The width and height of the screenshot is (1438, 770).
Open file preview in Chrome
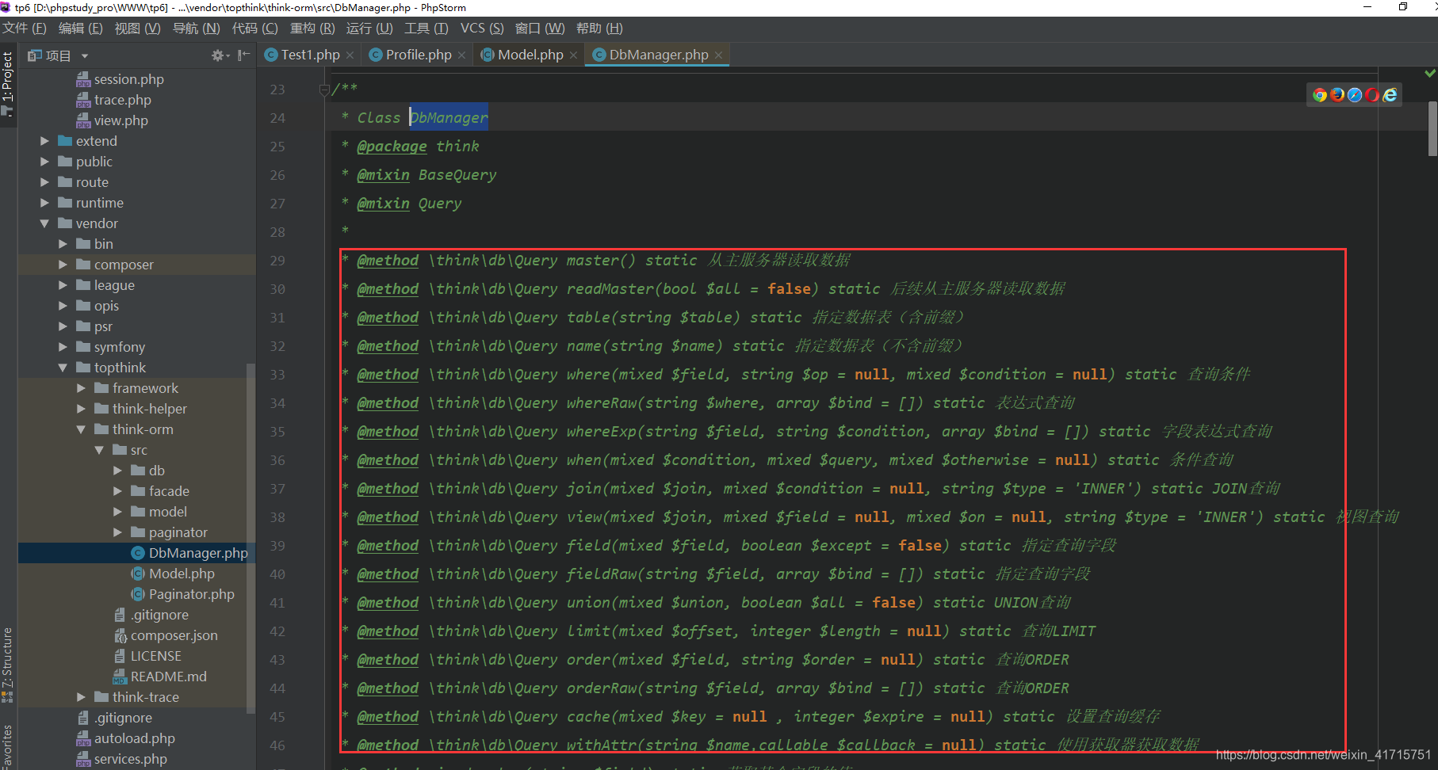pos(1320,95)
